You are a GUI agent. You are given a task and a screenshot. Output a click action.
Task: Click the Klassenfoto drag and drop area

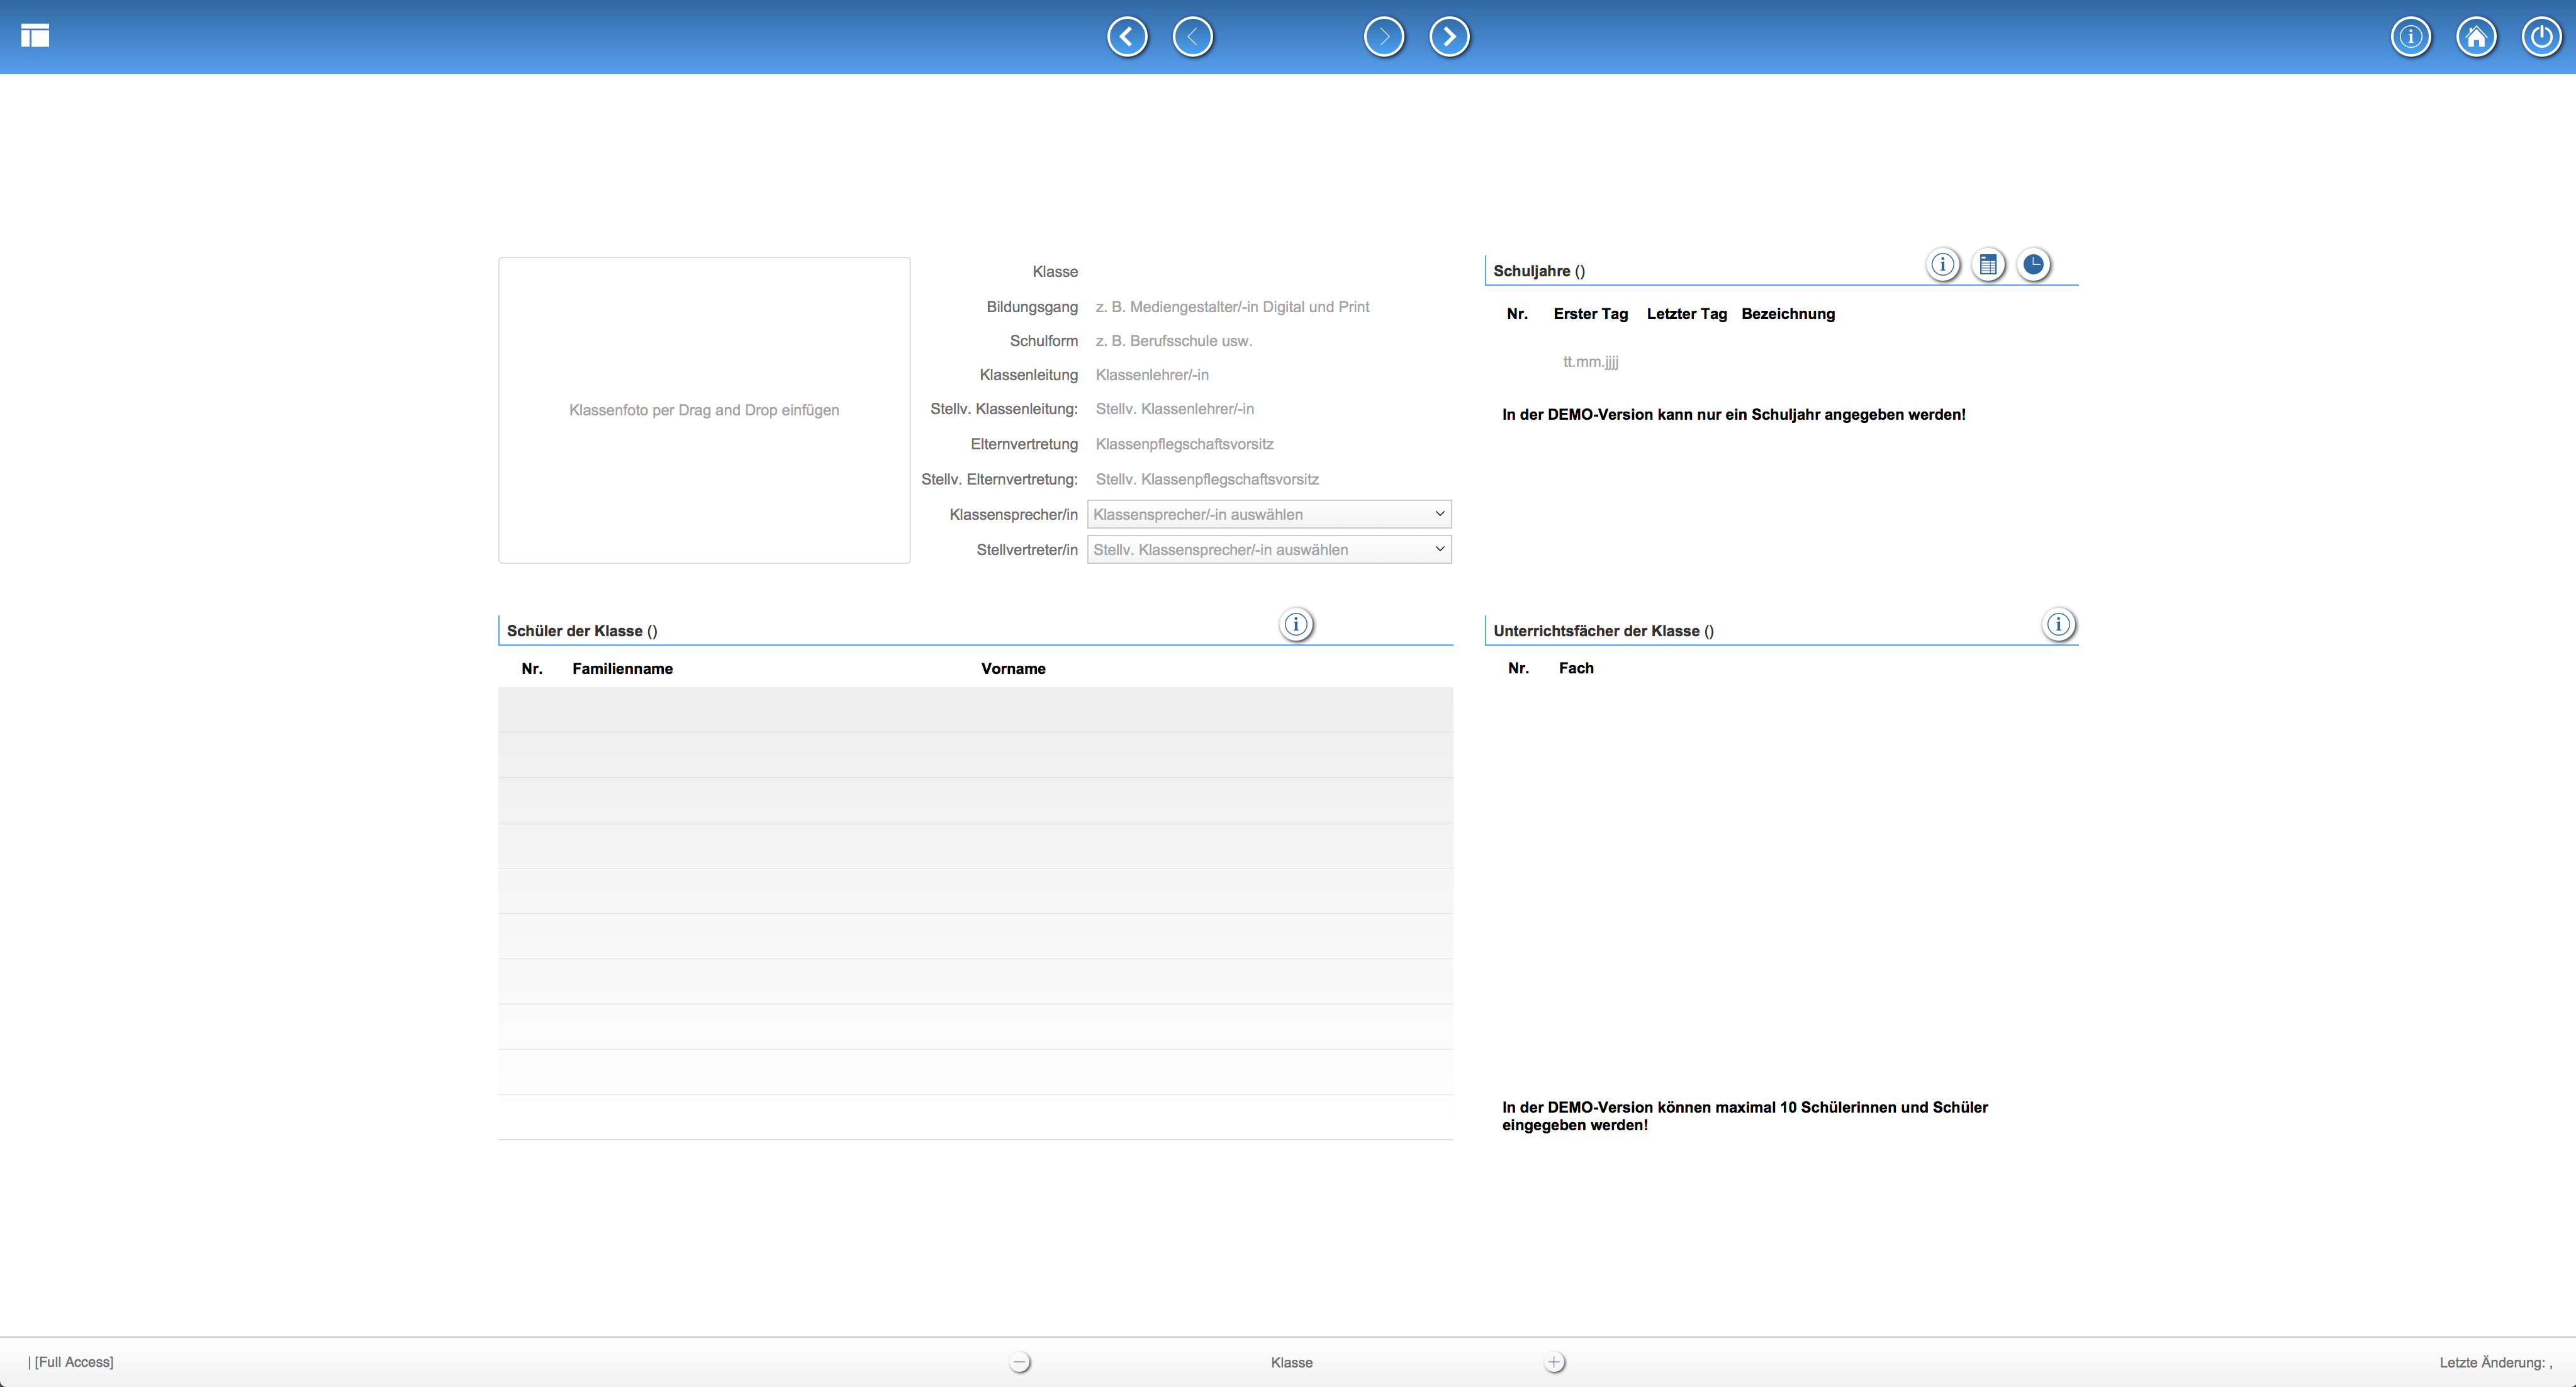[x=704, y=410]
